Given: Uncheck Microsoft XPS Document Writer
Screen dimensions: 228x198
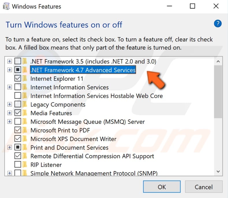Looking at the screenshot, I should coord(18,139).
